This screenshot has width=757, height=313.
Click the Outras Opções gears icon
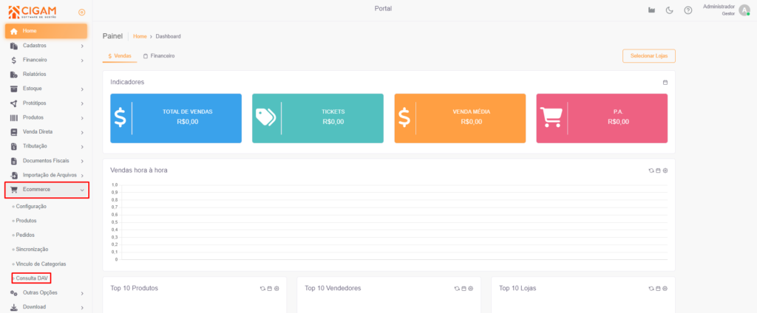14,293
